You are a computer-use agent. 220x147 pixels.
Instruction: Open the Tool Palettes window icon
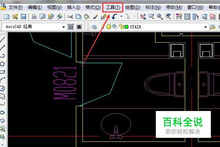click(196, 17)
